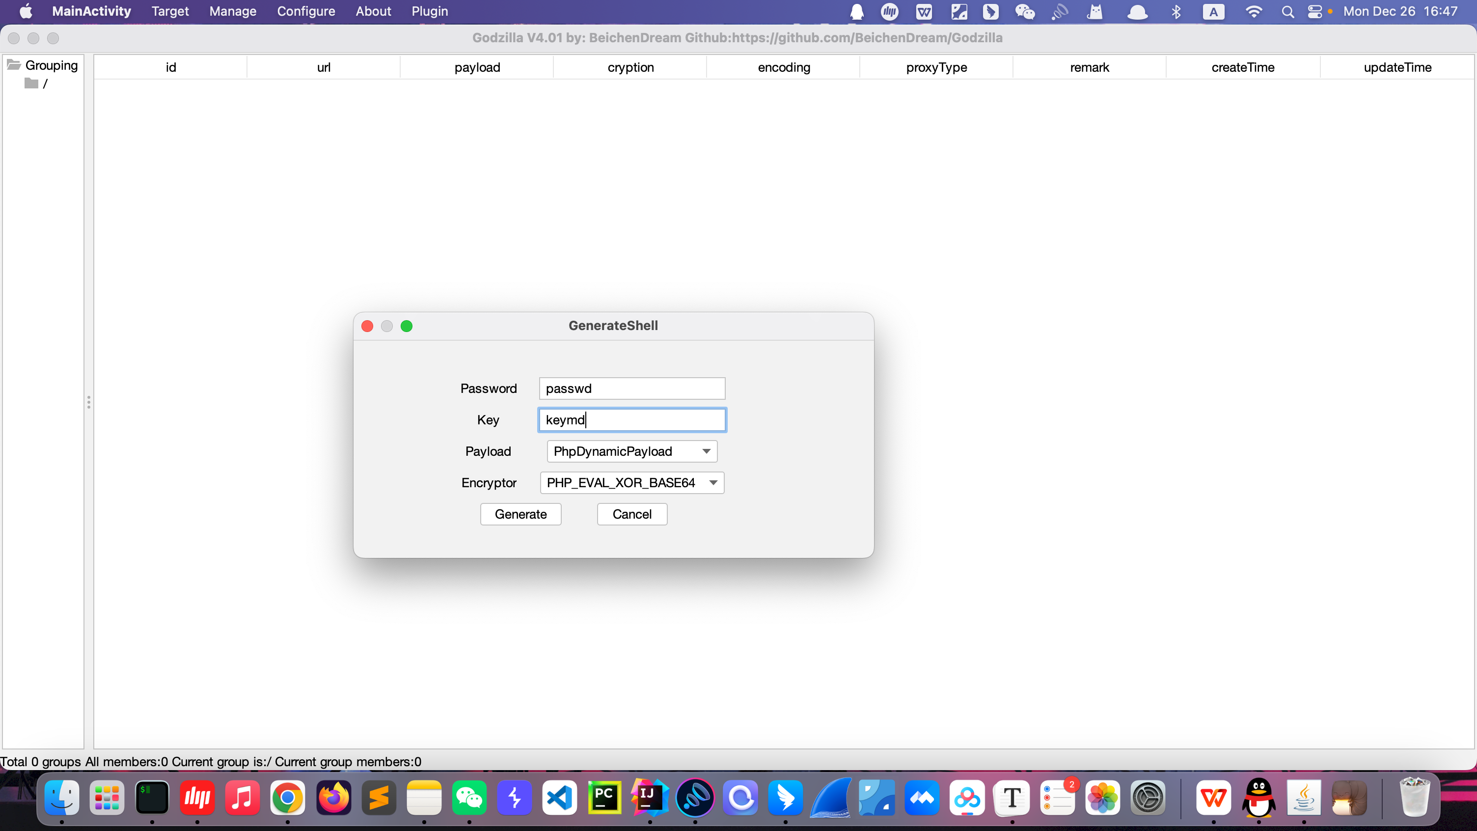Open Google Chrome from the dock

click(x=287, y=798)
